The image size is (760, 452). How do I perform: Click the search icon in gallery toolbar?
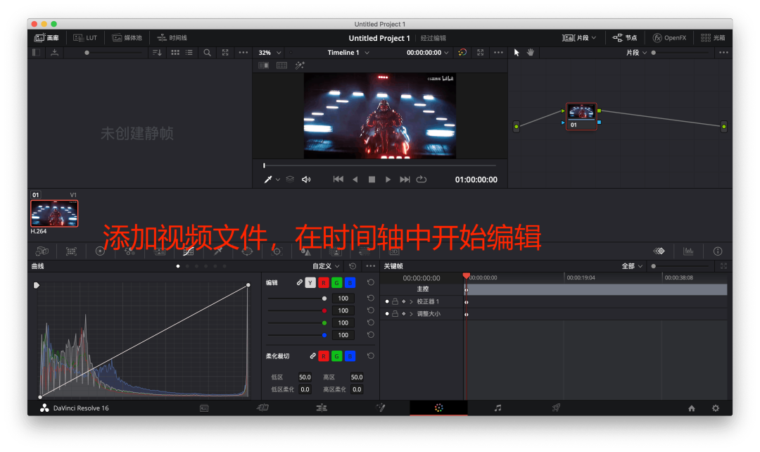pyautogui.click(x=207, y=52)
